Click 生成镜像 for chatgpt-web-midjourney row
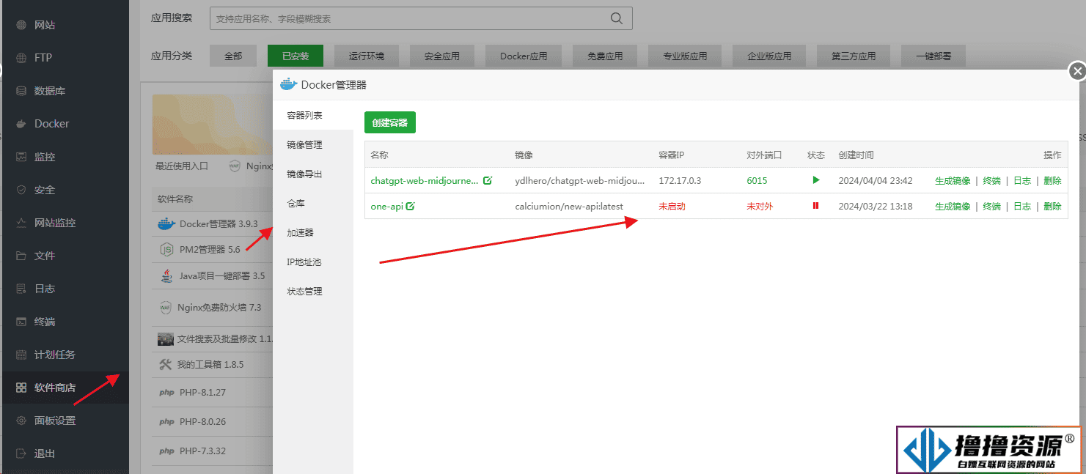The width and height of the screenshot is (1086, 474). 953,181
